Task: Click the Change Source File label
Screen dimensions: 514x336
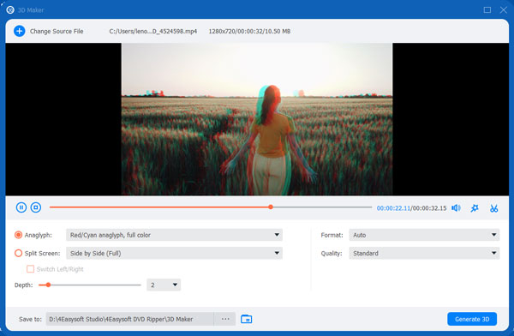Action: tap(57, 31)
